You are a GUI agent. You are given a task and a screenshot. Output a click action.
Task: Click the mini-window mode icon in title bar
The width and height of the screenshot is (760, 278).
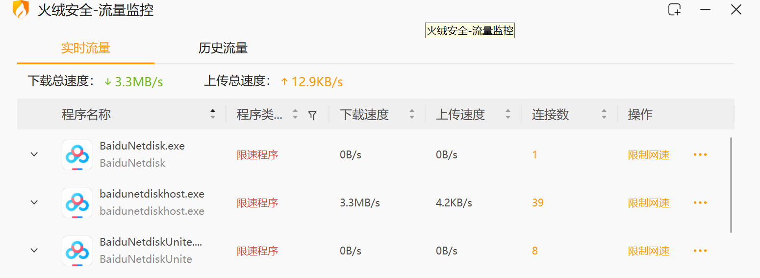pyautogui.click(x=675, y=9)
